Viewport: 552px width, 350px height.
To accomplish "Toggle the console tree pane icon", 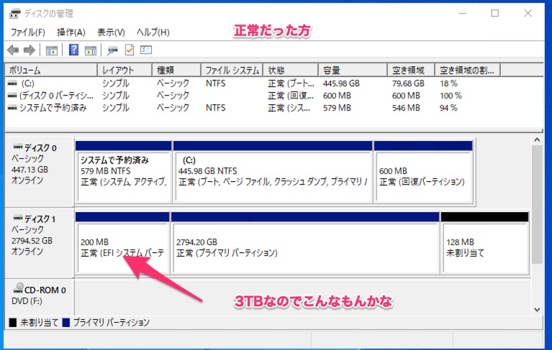I will click(52, 50).
